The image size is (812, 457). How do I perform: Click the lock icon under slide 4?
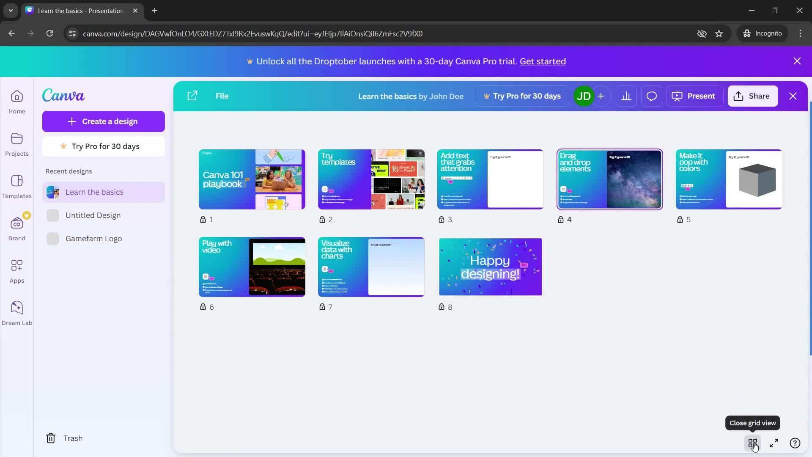561,220
